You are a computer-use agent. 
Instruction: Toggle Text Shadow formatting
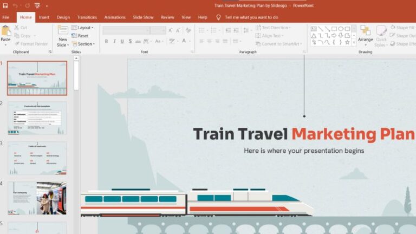(130, 41)
